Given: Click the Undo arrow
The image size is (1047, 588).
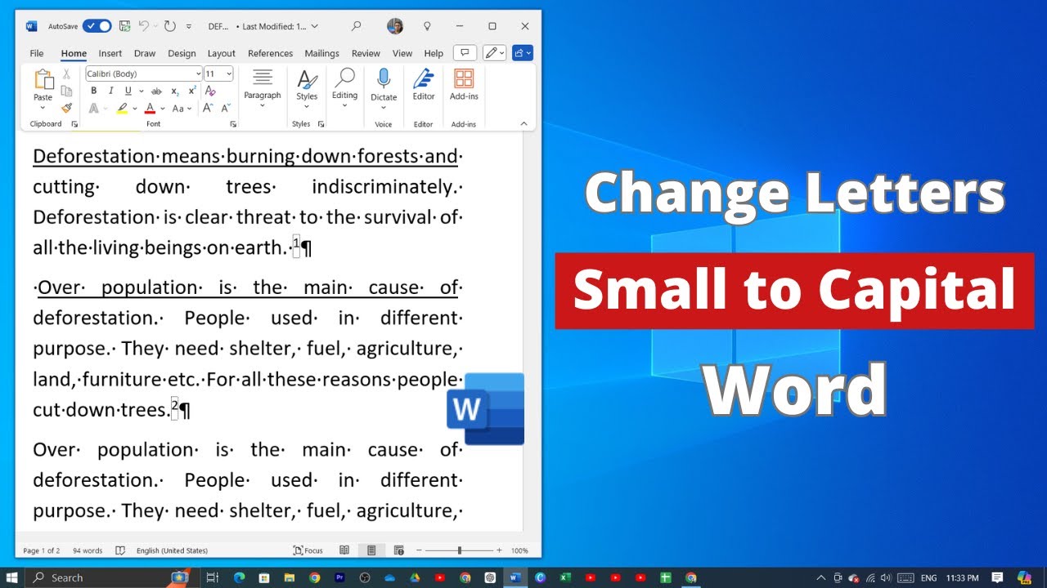Looking at the screenshot, I should pos(144,26).
